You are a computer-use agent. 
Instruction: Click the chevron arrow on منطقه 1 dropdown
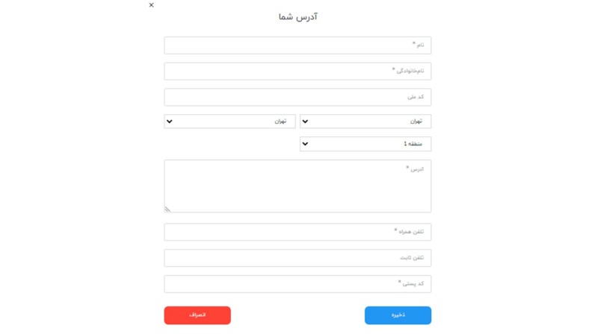tap(305, 144)
